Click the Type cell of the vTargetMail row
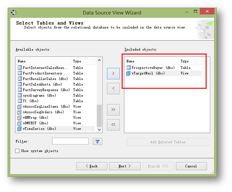Image resolution: width=232 pixels, height=192 pixels. click(x=184, y=73)
